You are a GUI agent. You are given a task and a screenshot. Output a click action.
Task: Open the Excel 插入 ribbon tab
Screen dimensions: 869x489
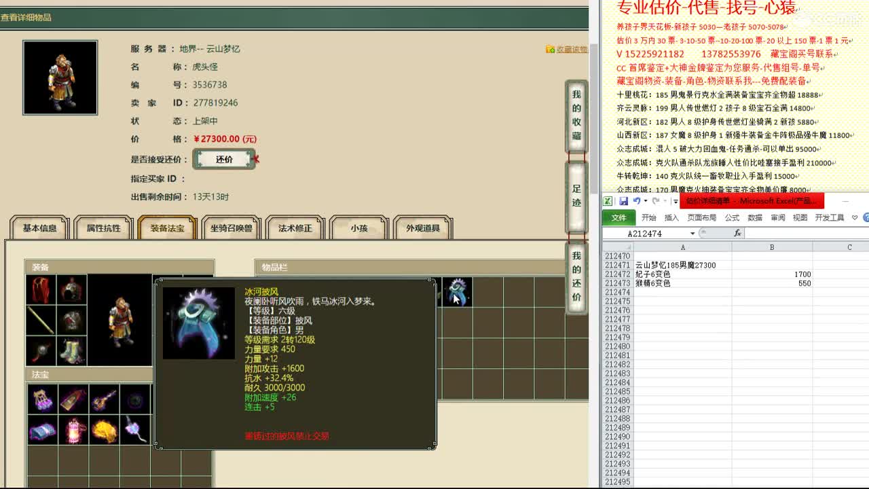(x=671, y=217)
